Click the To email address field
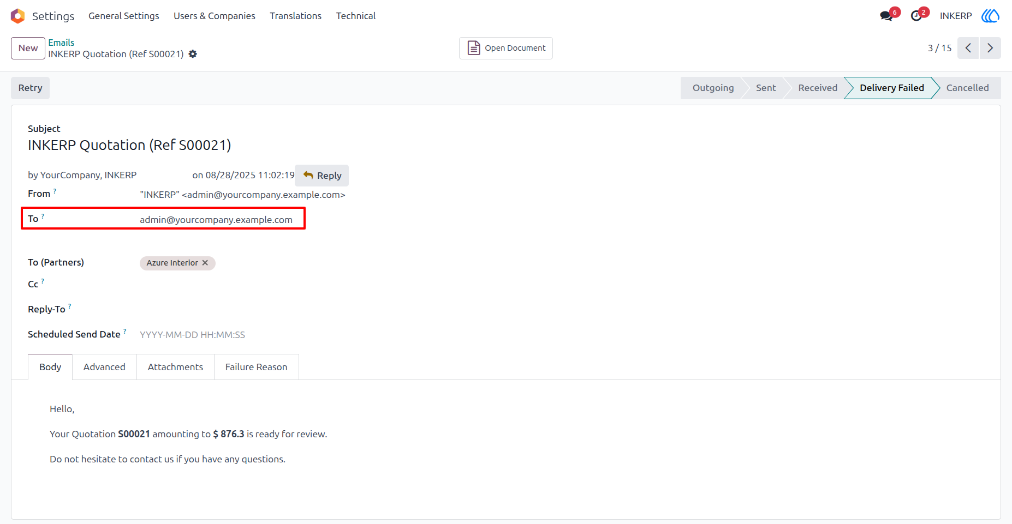Image resolution: width=1012 pixels, height=524 pixels. click(216, 220)
